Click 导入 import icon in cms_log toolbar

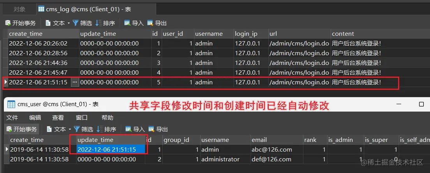(127, 23)
